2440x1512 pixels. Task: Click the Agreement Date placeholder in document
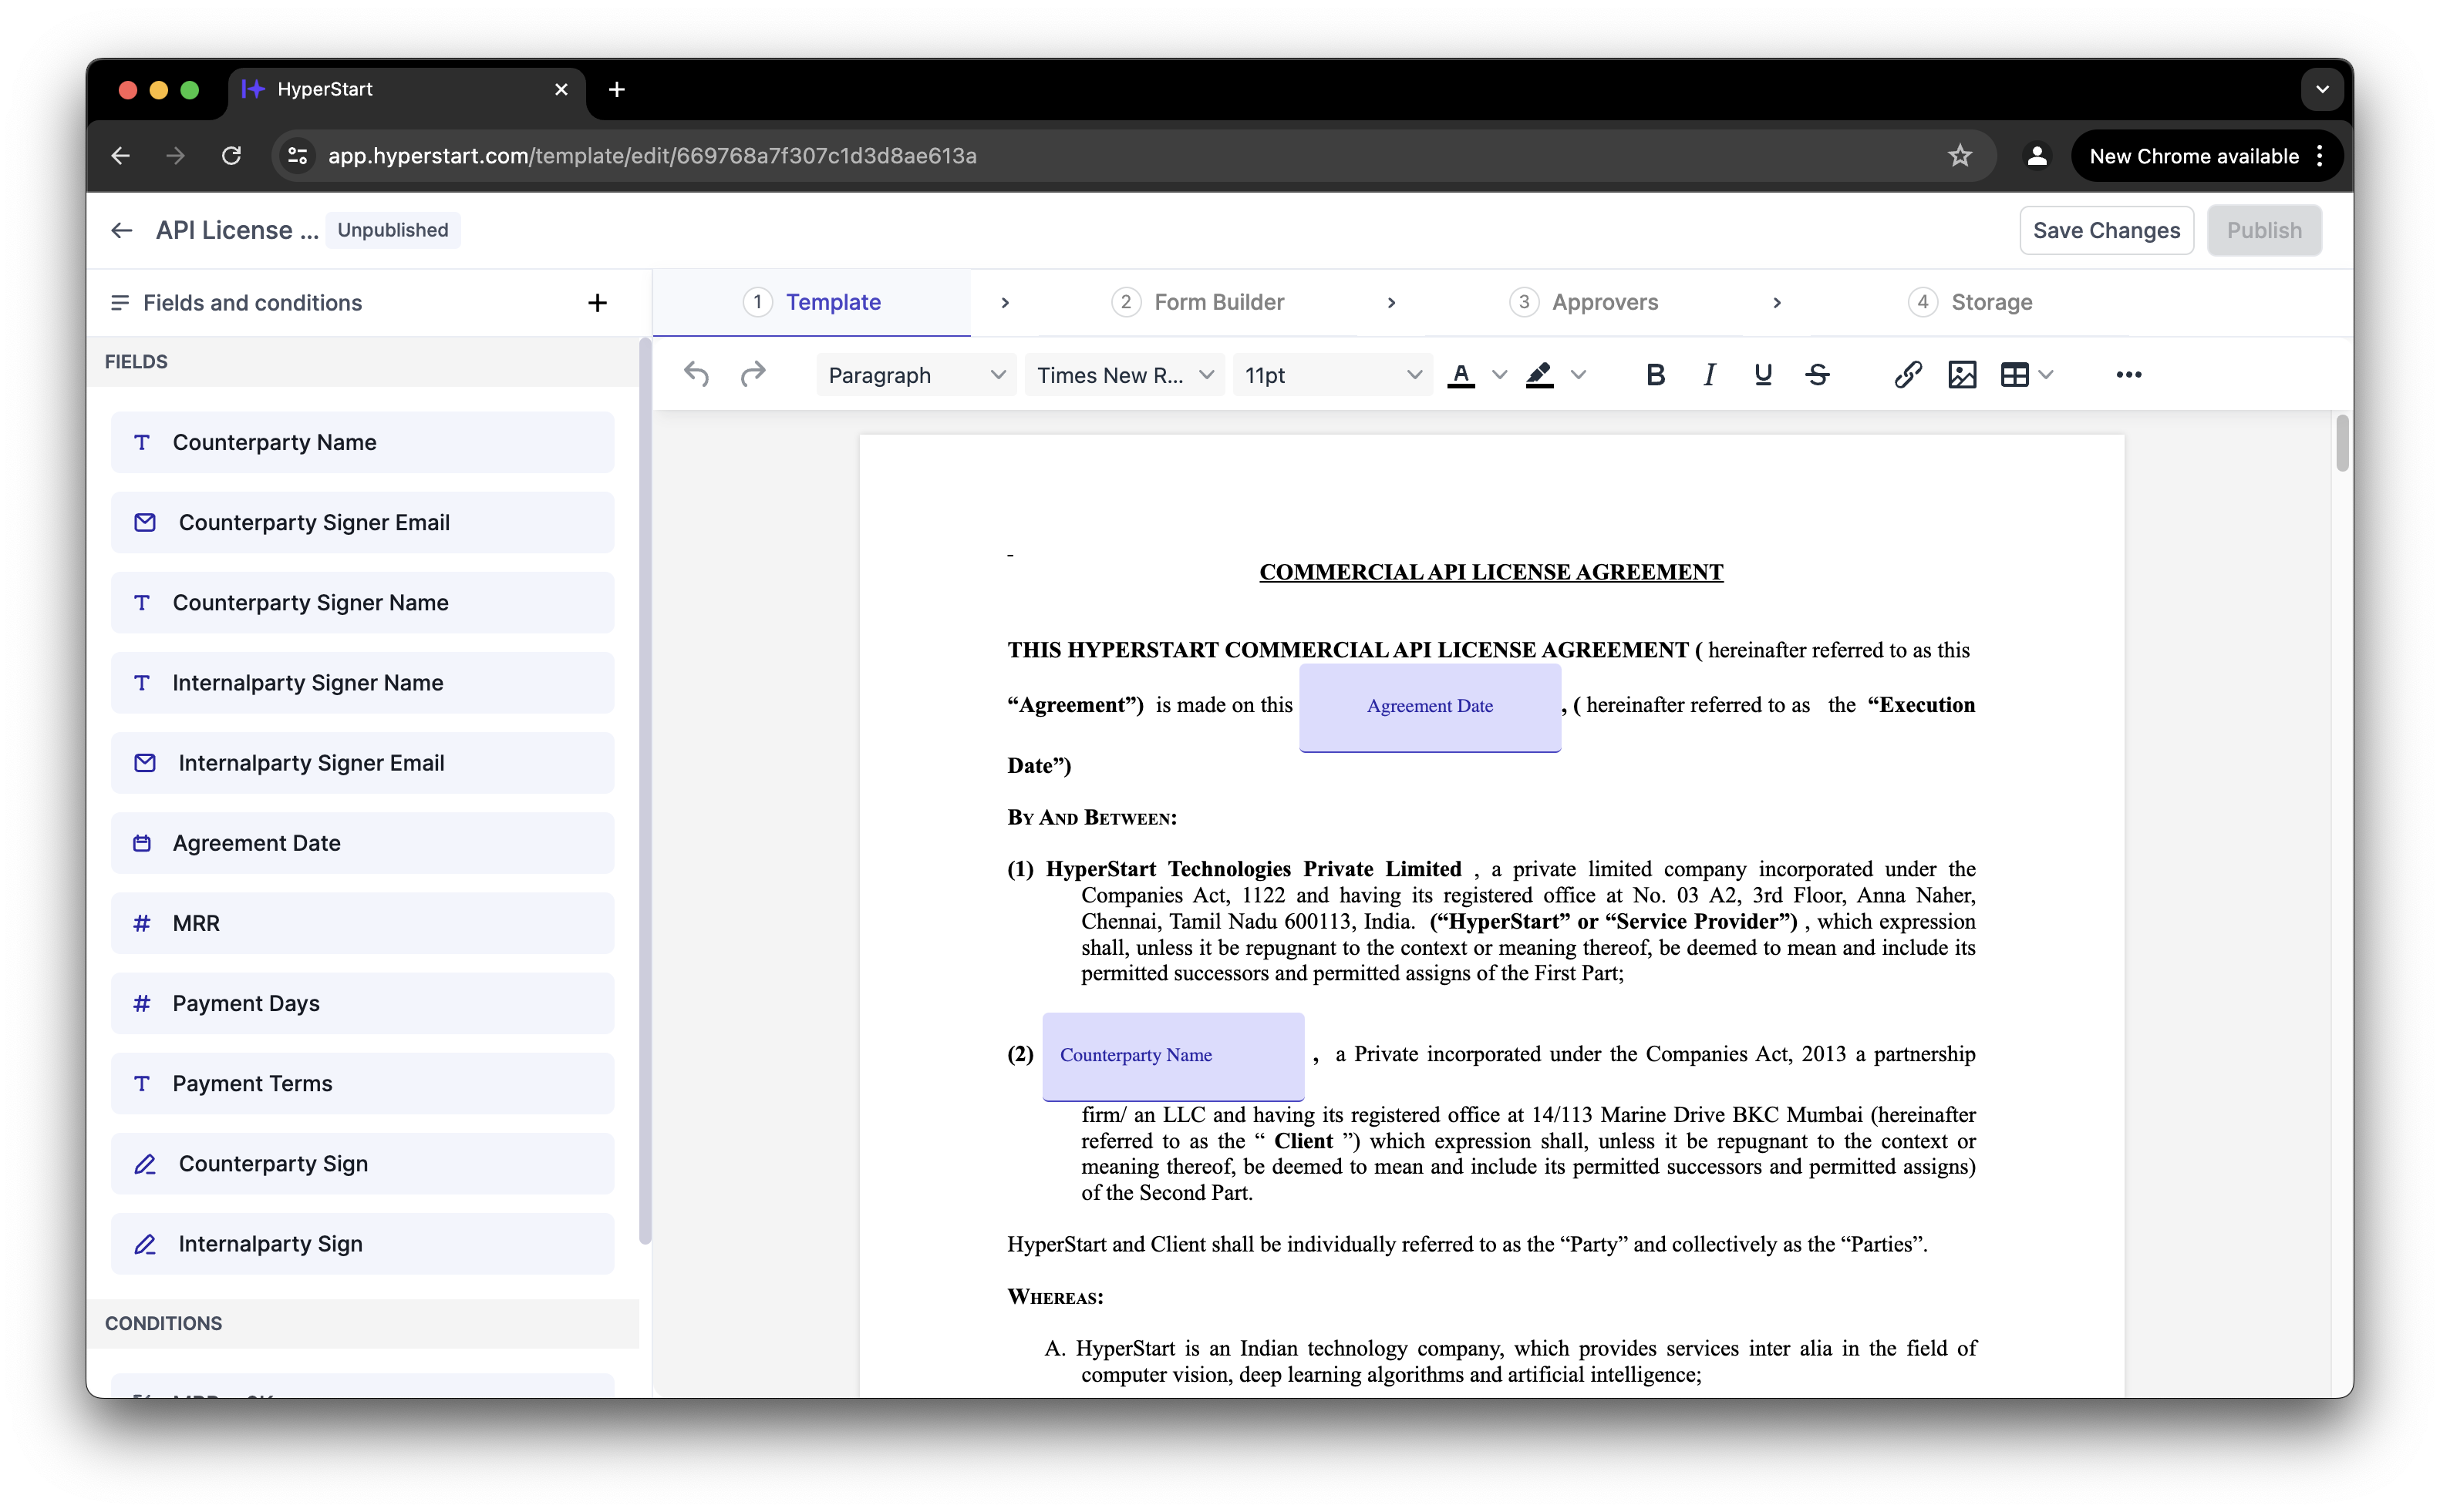(1428, 707)
